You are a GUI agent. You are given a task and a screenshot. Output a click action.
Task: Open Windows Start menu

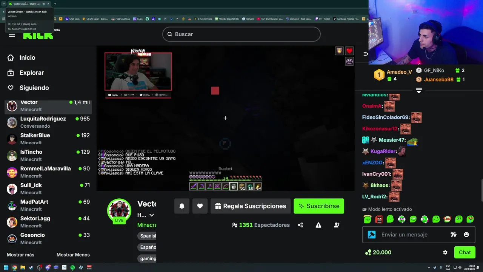click(x=6, y=267)
